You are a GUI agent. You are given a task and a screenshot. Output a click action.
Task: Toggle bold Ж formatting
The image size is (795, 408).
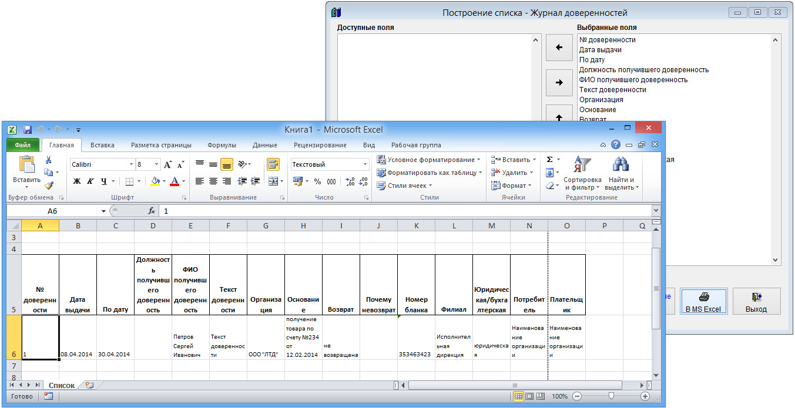[x=77, y=181]
